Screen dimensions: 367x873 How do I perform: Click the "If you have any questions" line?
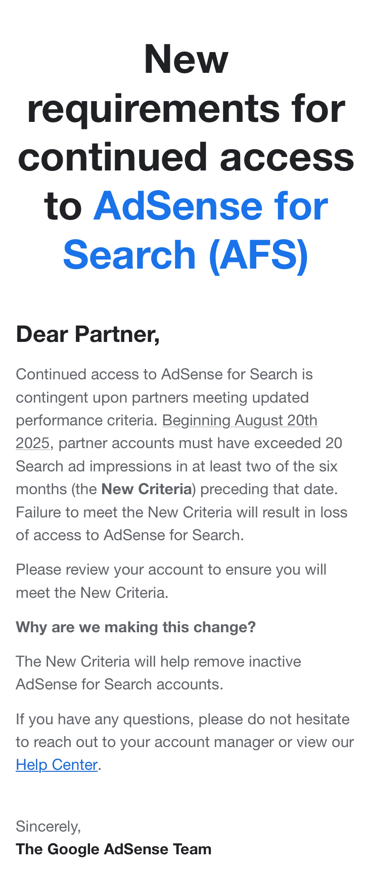pos(182,719)
